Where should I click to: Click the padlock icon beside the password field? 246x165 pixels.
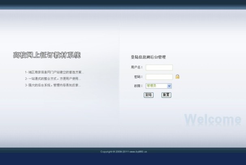click(x=177, y=76)
